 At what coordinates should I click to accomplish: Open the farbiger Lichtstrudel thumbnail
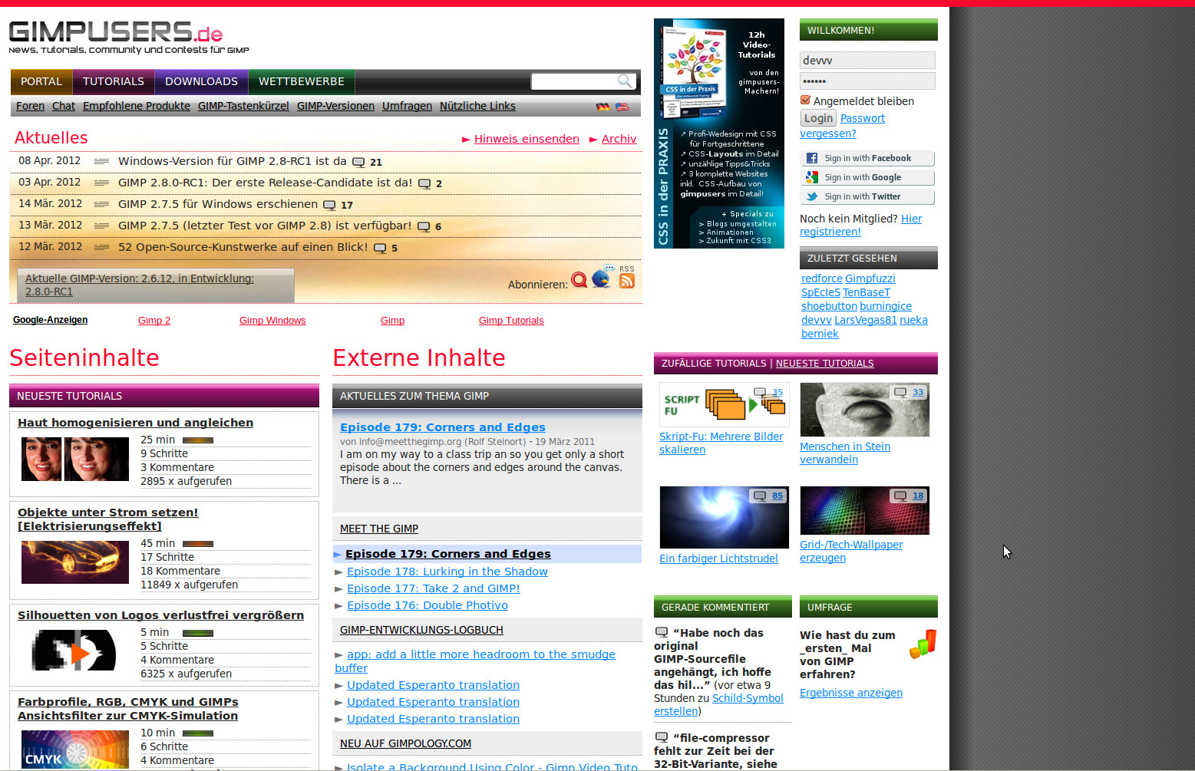724,517
